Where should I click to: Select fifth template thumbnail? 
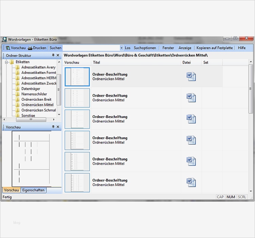point(77,161)
